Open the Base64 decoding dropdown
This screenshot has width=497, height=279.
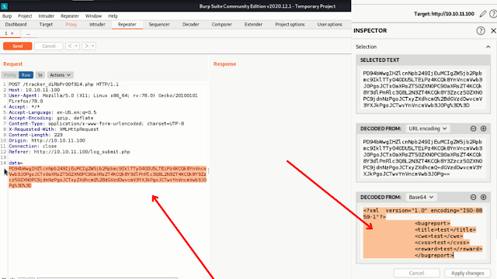[421, 197]
